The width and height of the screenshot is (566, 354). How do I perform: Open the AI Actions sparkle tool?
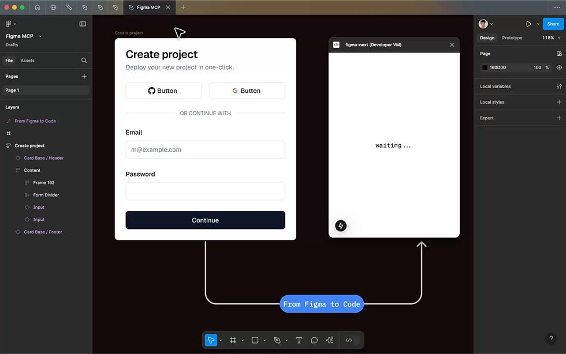(x=330, y=340)
